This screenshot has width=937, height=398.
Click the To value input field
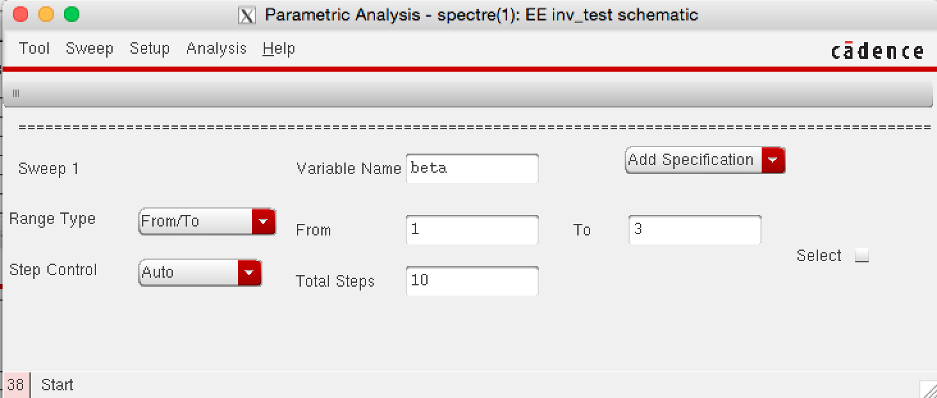(694, 230)
